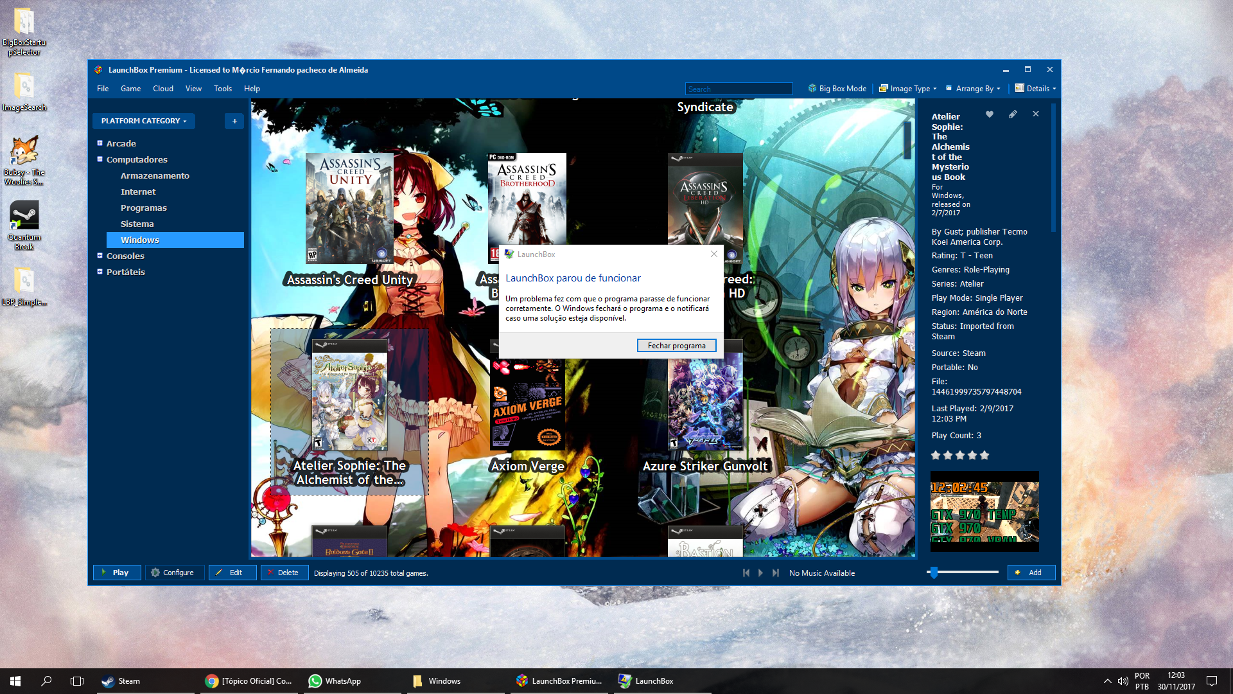Select Windows platform in sidebar
This screenshot has width=1233, height=694.
click(175, 240)
